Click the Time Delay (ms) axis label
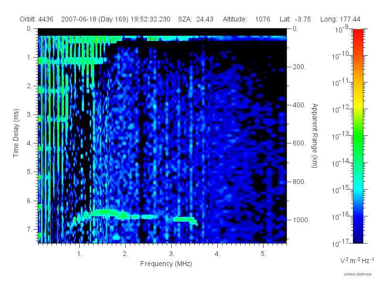Screen dimensions: 382x286 coord(16,133)
